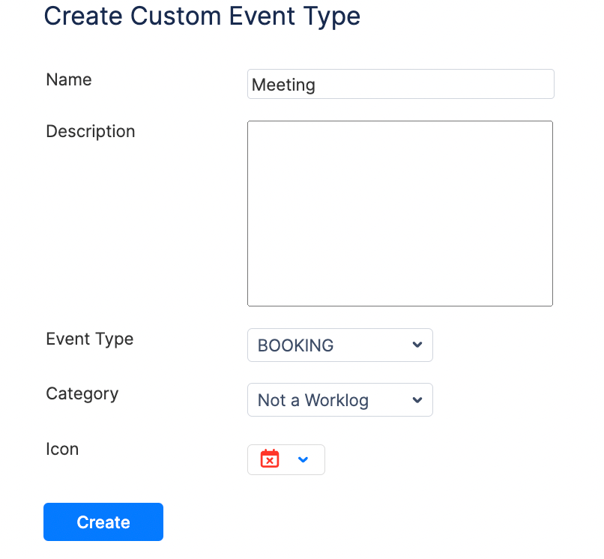Screen dimensions: 604x559
Task: Click the Event Type dropdown arrow
Action: point(417,345)
